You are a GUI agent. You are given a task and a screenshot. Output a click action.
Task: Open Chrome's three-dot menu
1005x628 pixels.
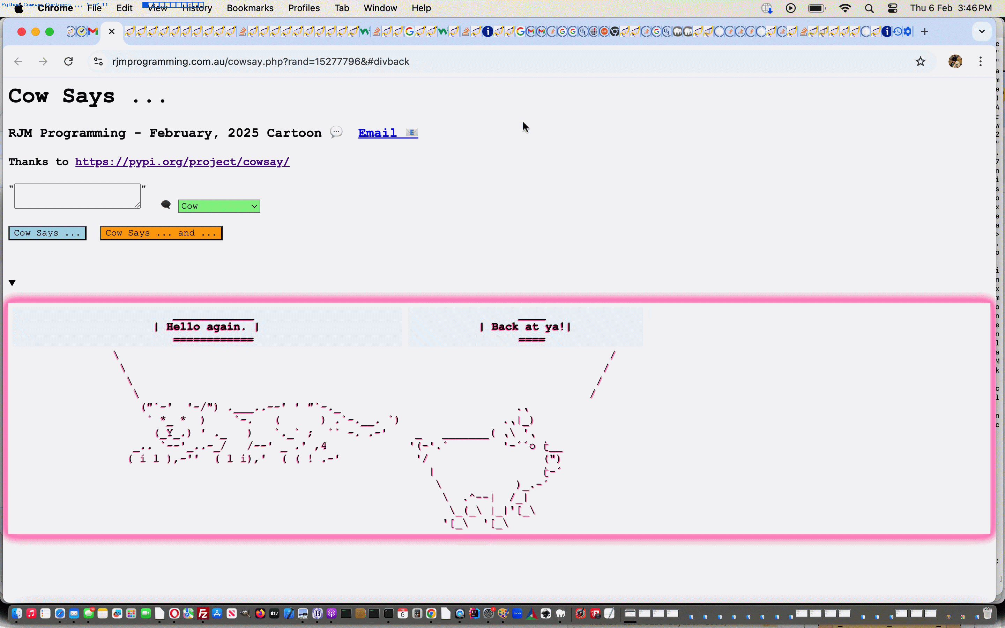click(x=981, y=61)
